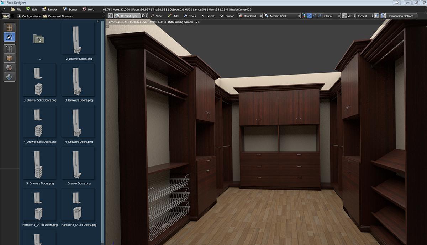Open the Tools menu in viewport header
This screenshot has height=245, width=427.
click(190, 16)
